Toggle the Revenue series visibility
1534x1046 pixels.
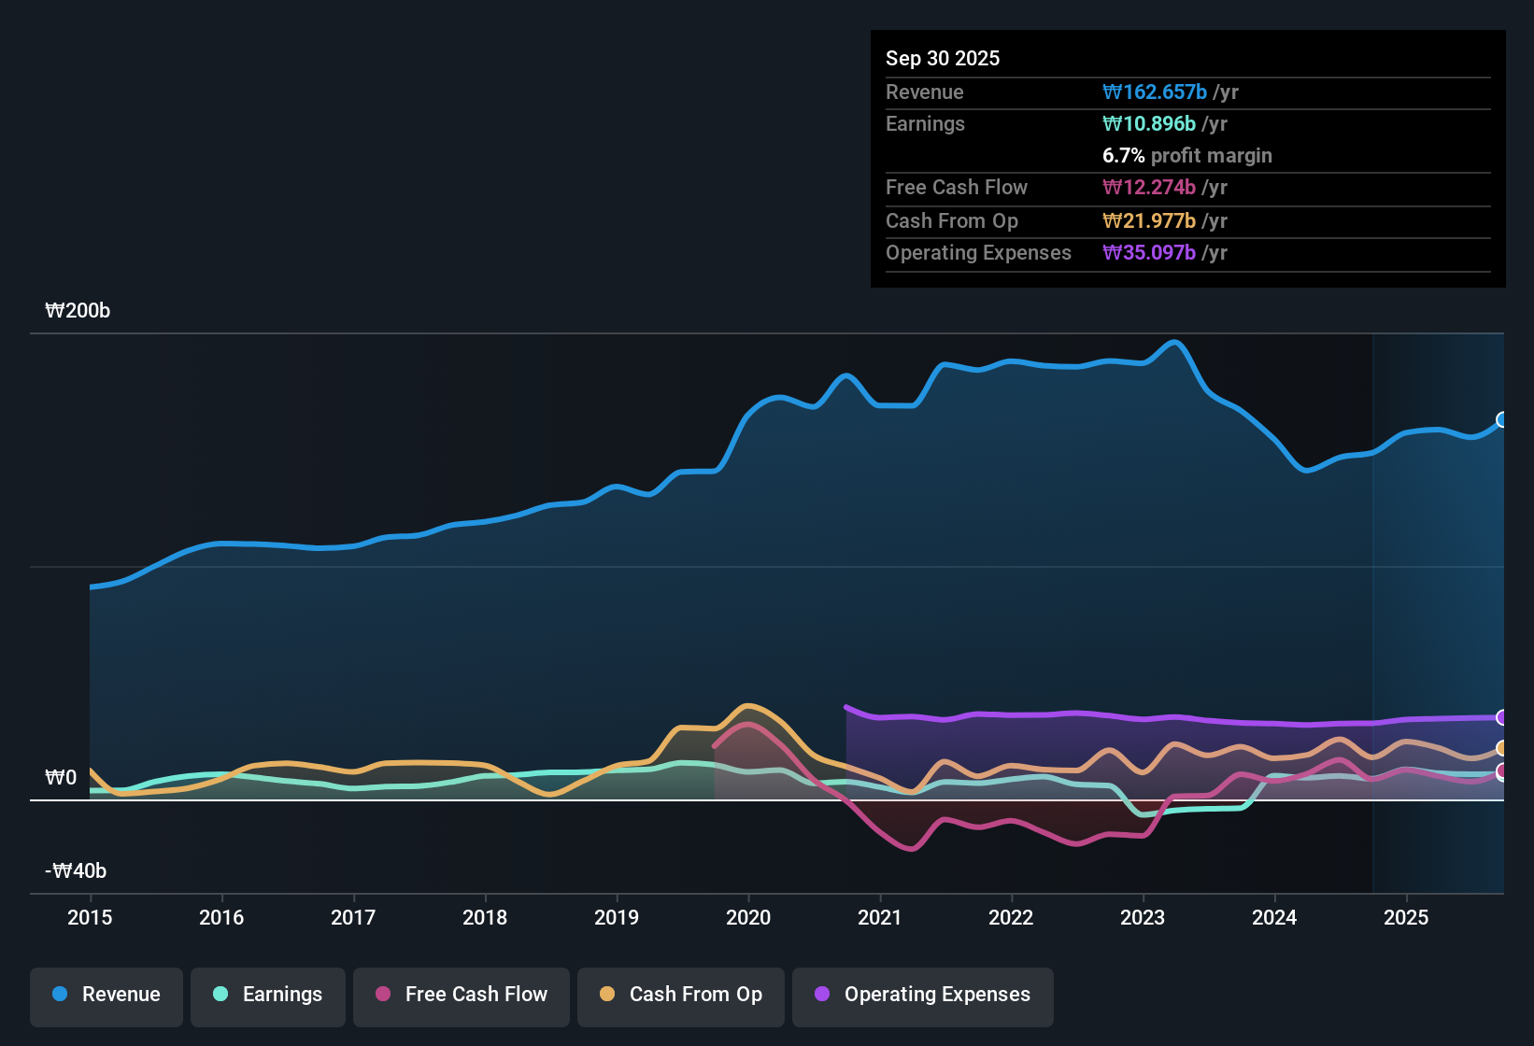[x=106, y=995]
